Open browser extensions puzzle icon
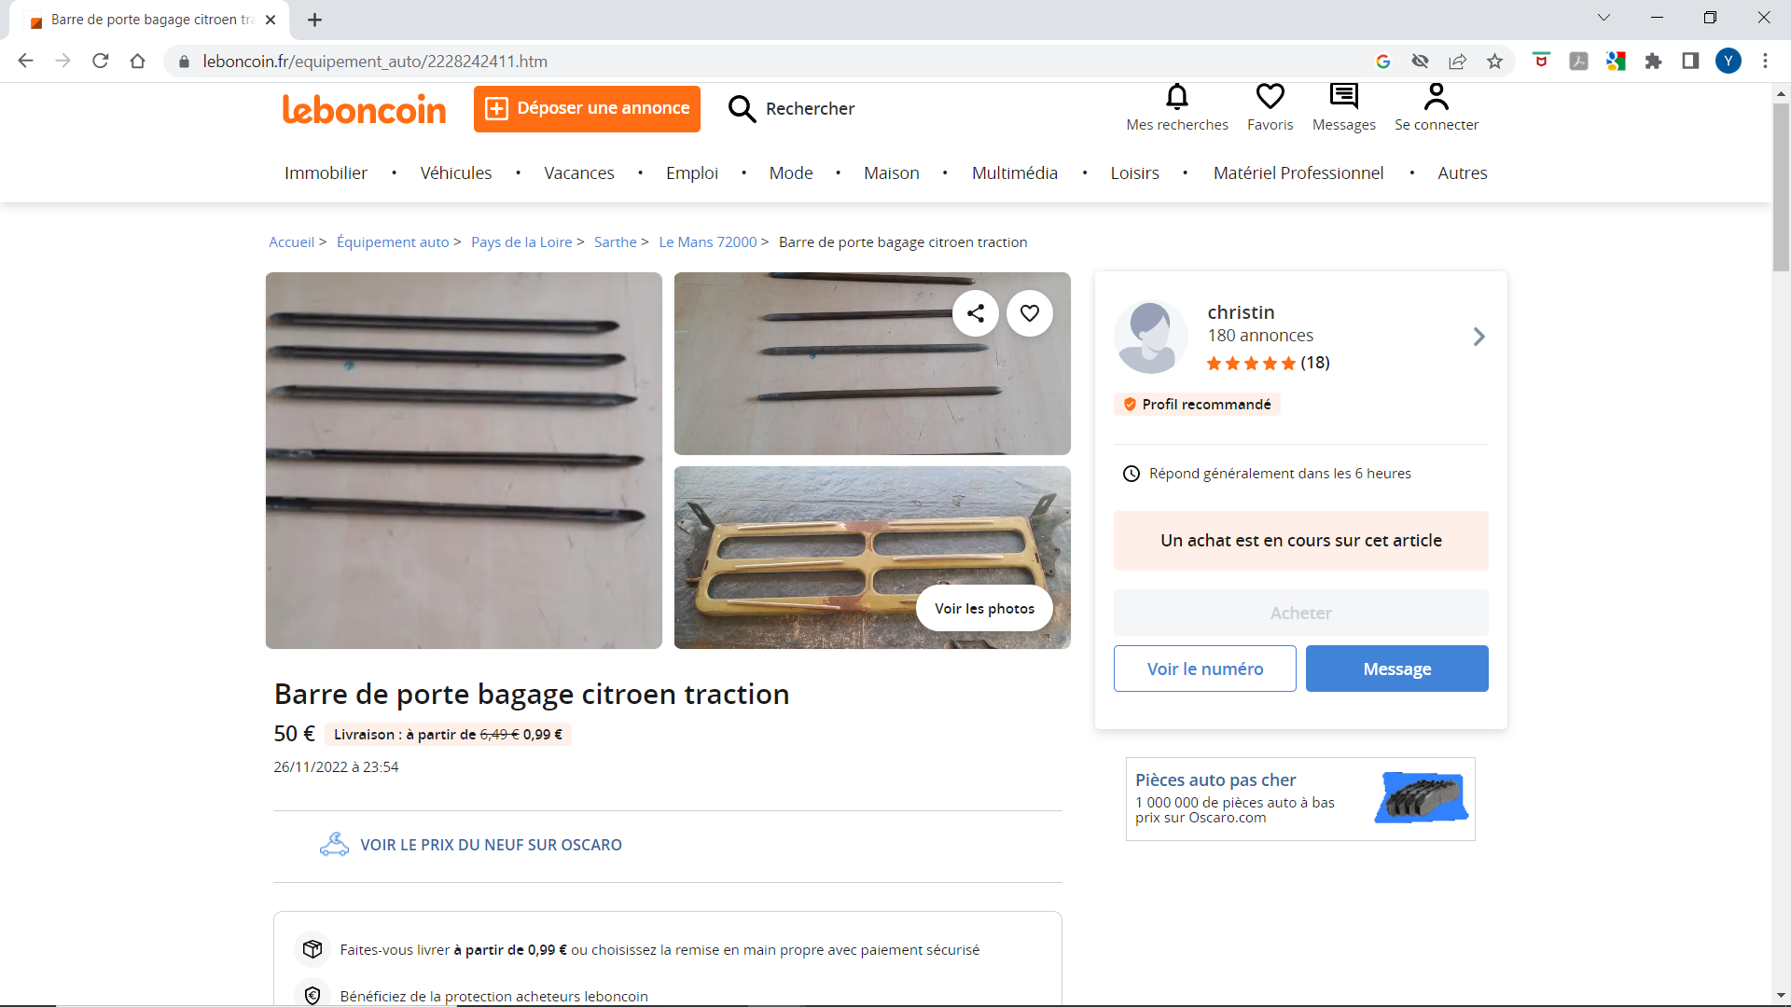The image size is (1791, 1007). click(x=1653, y=62)
